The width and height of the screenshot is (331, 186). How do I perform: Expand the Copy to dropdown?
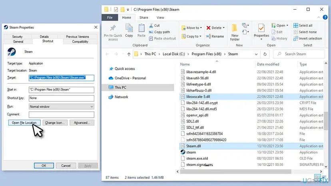point(200,36)
